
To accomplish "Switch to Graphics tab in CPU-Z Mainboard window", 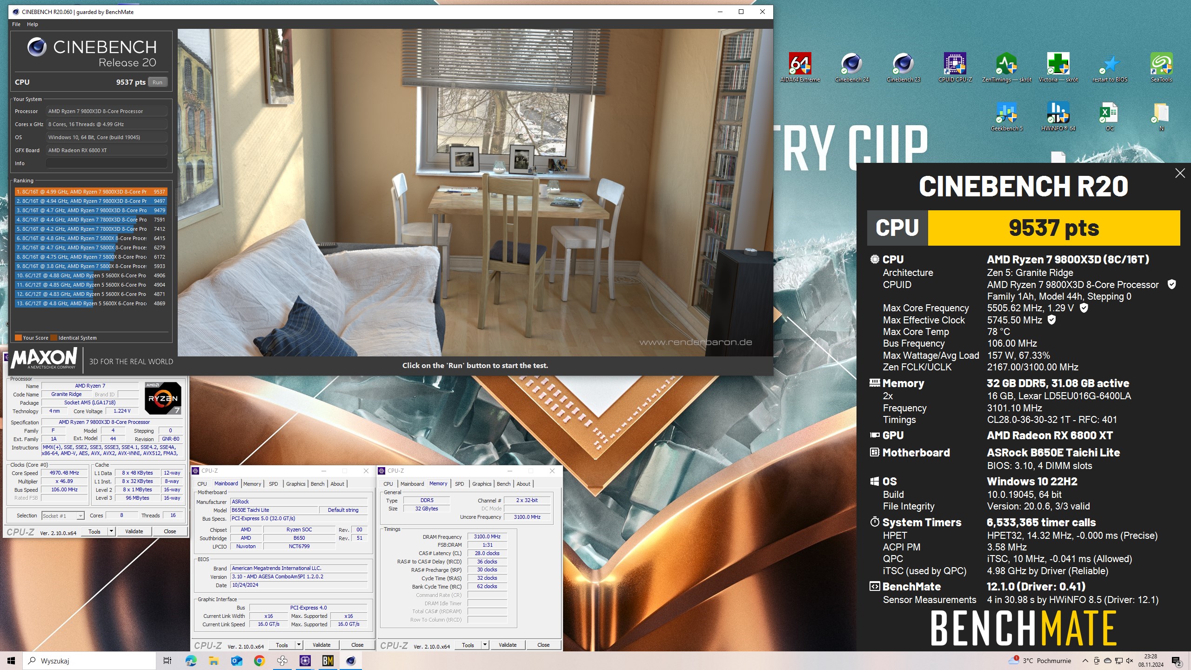I will (x=295, y=484).
